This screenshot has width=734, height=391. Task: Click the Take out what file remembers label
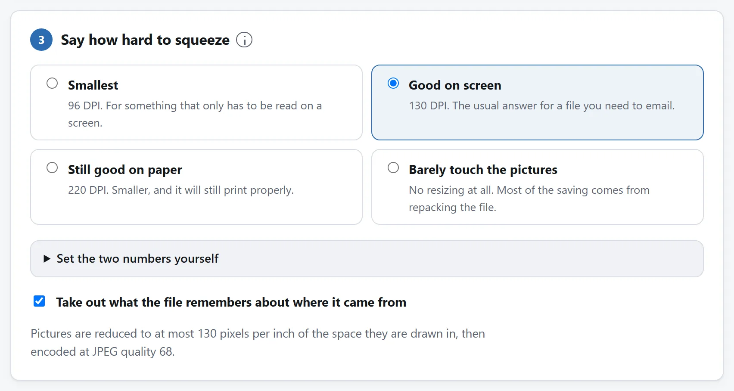tap(231, 302)
